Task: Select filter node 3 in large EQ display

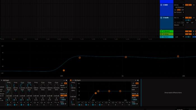Action: [x=126, y=57]
